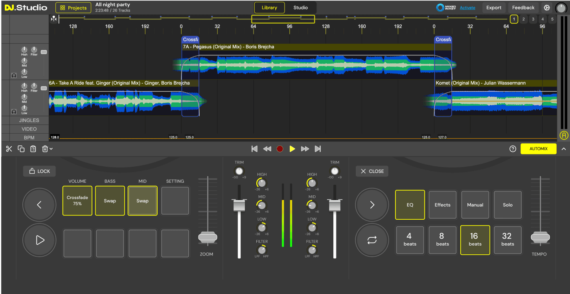Open settings gear icon

coord(547,7)
